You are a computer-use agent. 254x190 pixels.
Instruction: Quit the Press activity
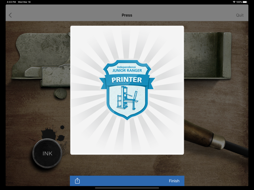point(240,15)
